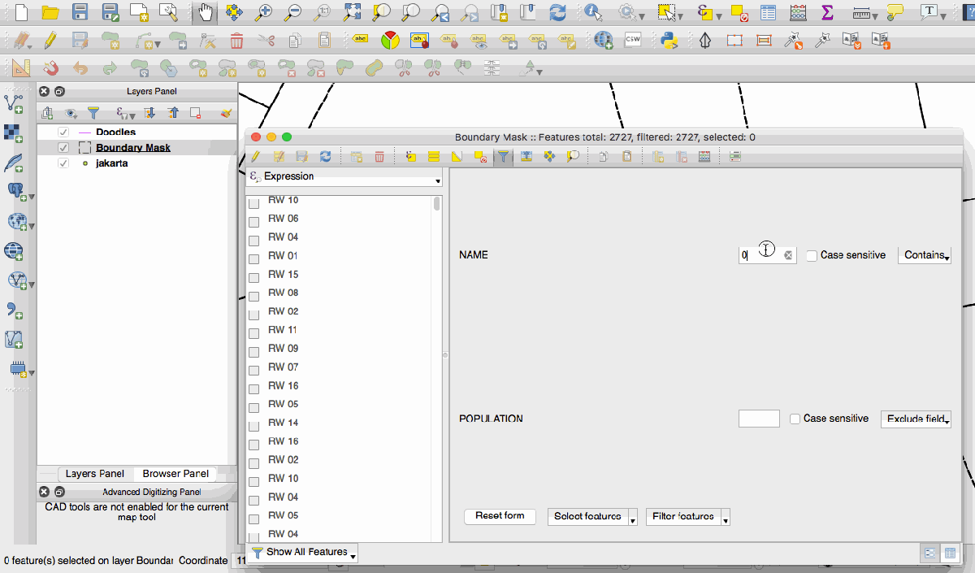Click the filter icon in attribute table toolbar
The width and height of the screenshot is (975, 573).
pyautogui.click(x=505, y=157)
